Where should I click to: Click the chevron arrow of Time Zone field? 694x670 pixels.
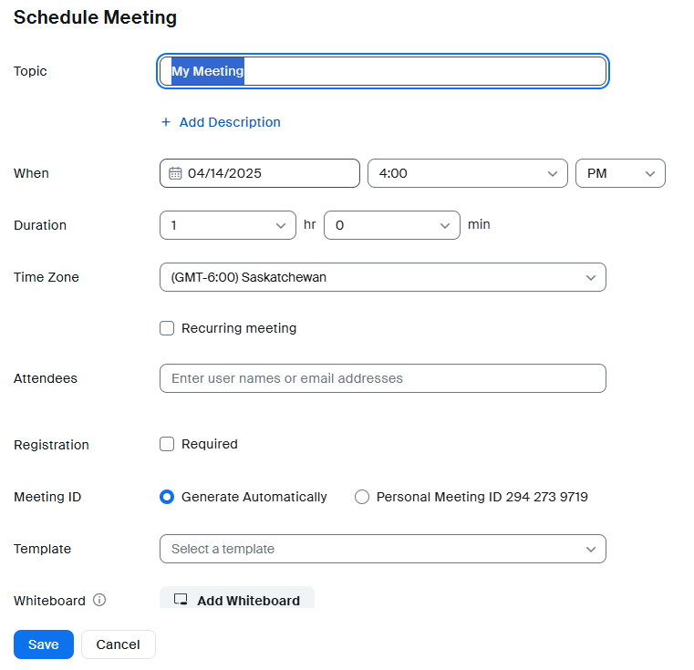pyautogui.click(x=590, y=277)
